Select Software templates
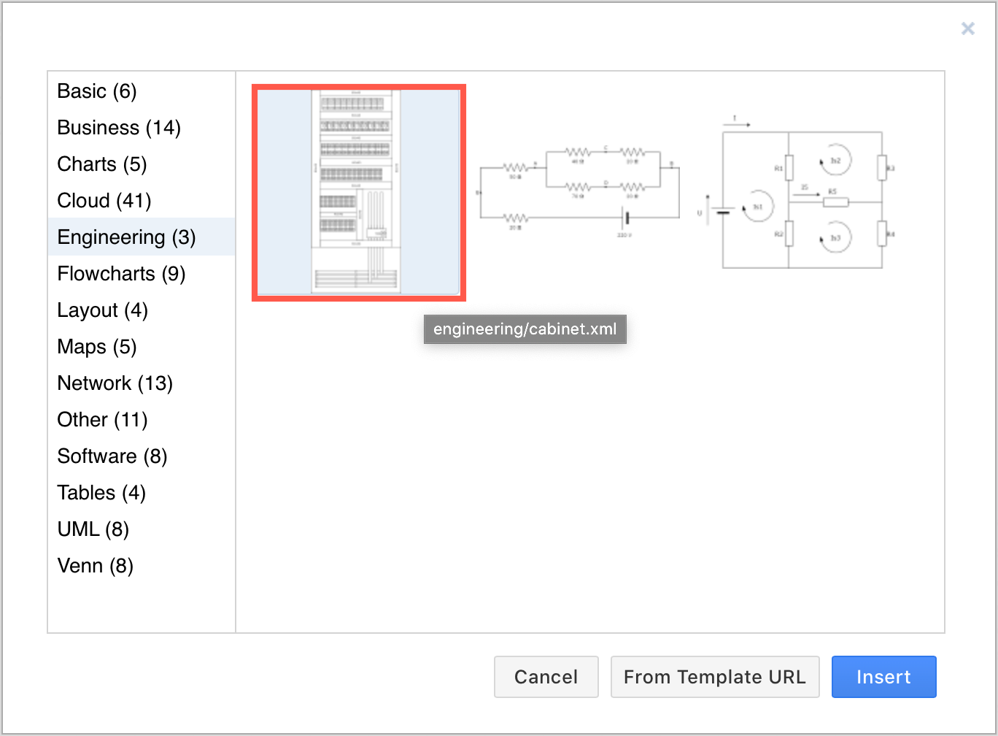 pos(112,456)
